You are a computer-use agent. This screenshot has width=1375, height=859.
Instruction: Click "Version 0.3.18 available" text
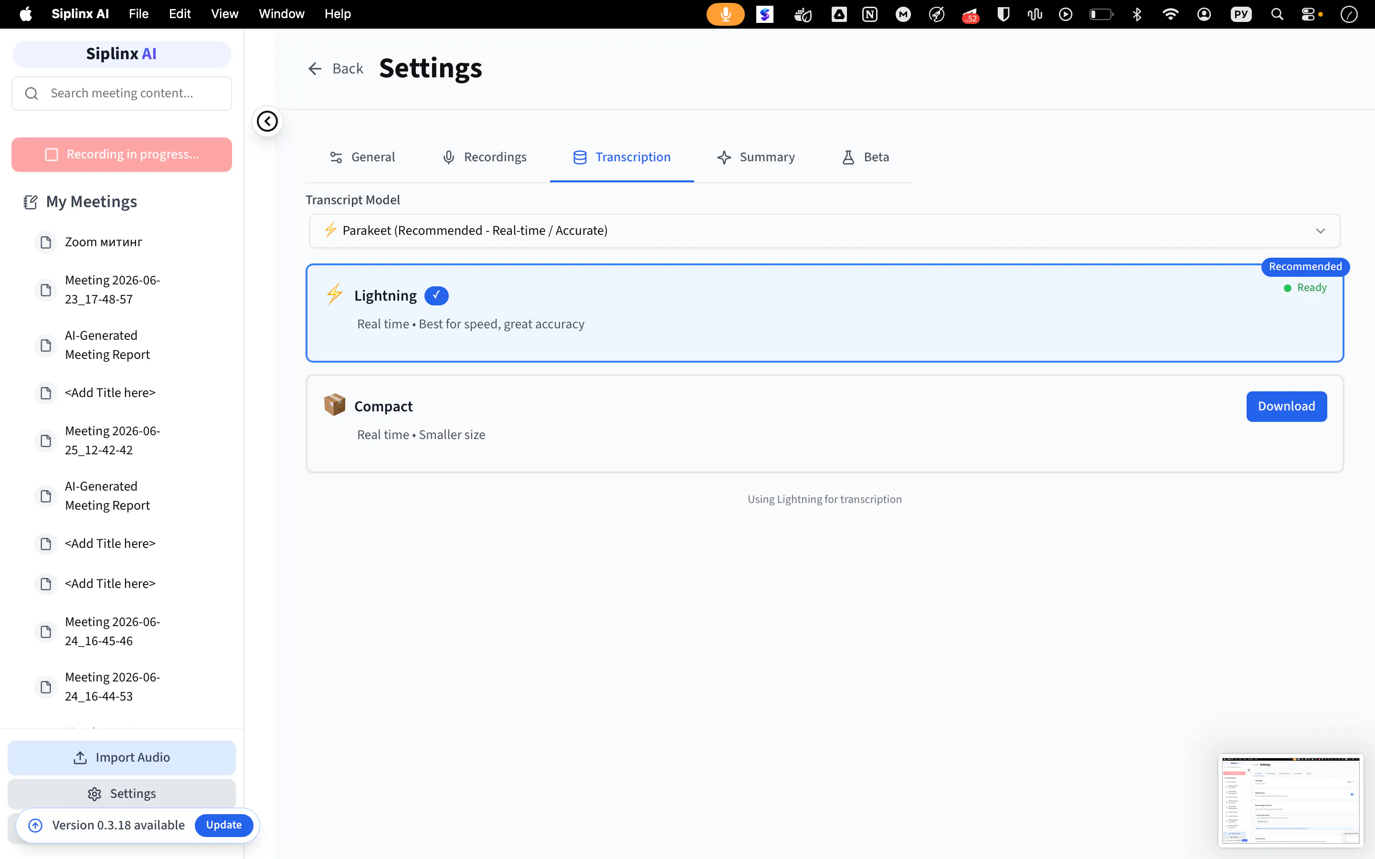coord(118,825)
